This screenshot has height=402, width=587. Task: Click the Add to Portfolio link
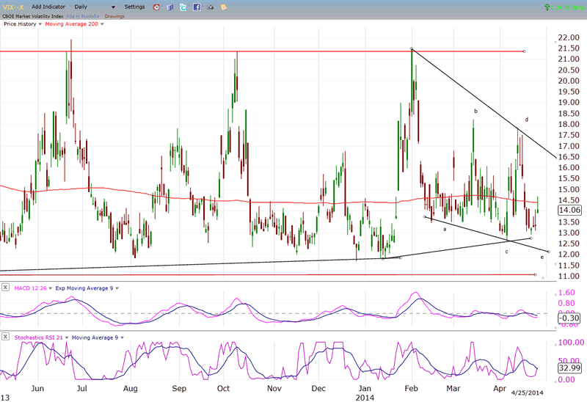pyautogui.click(x=81, y=15)
